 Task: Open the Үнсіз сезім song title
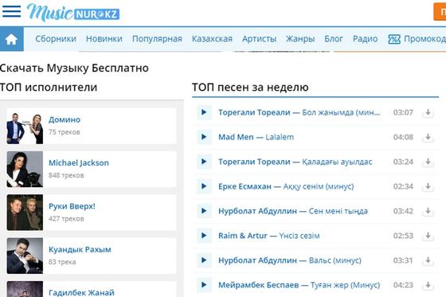pyautogui.click(x=299, y=236)
